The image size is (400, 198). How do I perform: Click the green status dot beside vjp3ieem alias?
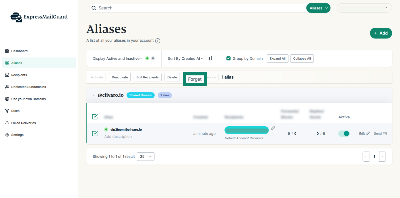pyautogui.click(x=106, y=129)
